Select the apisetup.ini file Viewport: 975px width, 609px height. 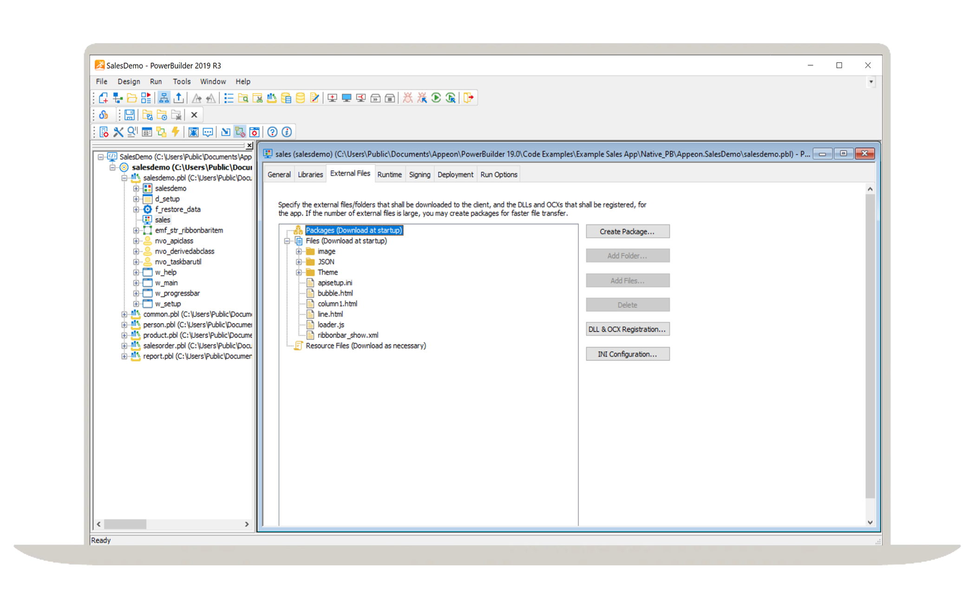pyautogui.click(x=334, y=283)
